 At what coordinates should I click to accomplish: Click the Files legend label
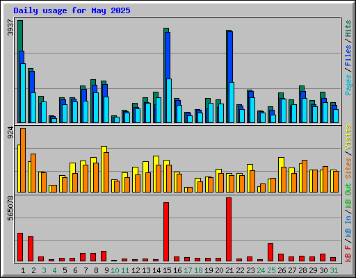click(348, 56)
